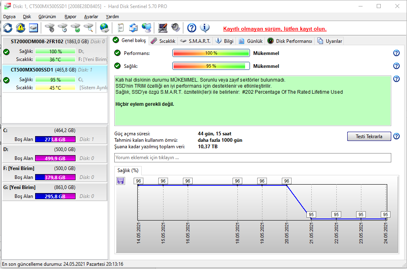Viewport: 407px width, 269px height.
Task: Click the globe with monitor network icon
Action: [x=147, y=28]
